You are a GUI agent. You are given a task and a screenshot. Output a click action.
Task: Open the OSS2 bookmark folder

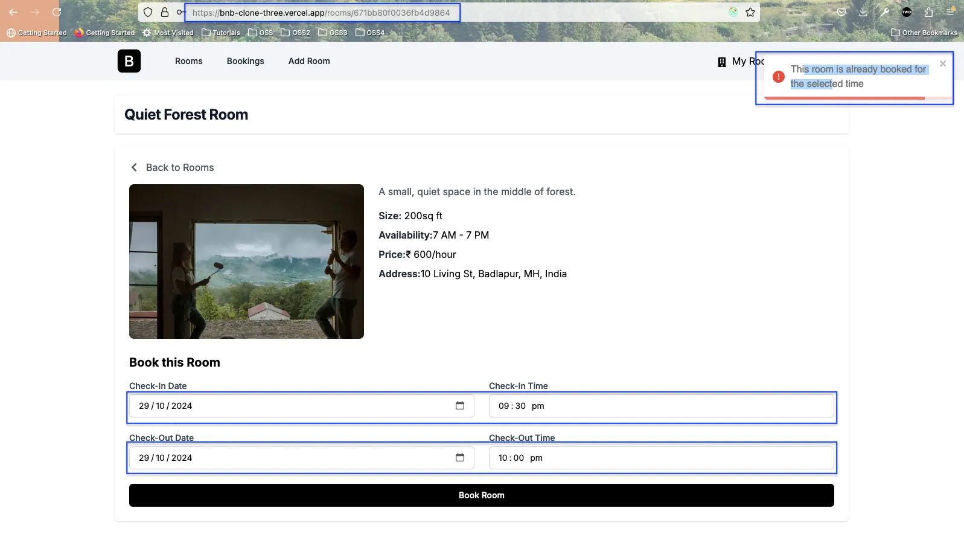pyautogui.click(x=296, y=33)
